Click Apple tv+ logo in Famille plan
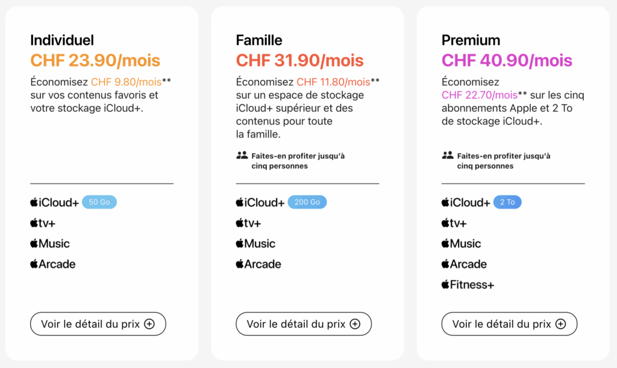The image size is (617, 368). pyautogui.click(x=248, y=223)
